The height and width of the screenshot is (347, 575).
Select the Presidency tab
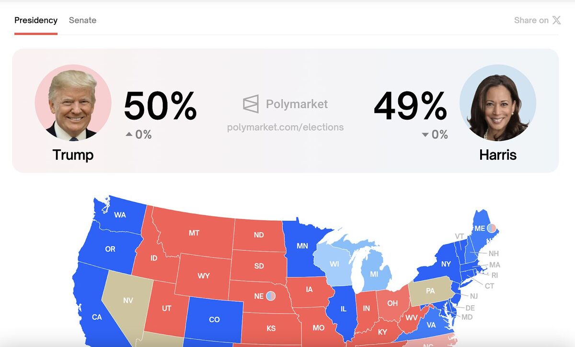click(36, 20)
